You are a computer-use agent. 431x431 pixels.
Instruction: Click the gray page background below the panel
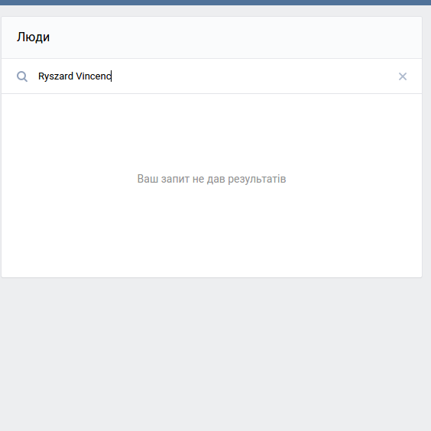(215, 355)
